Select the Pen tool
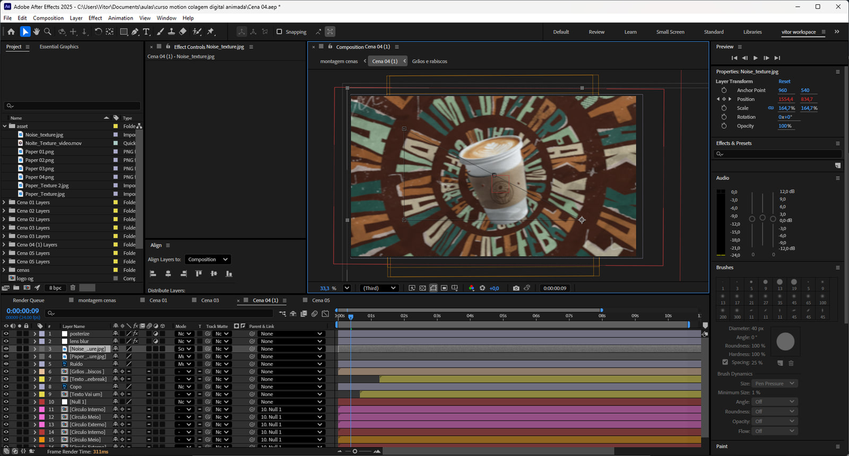Image resolution: width=849 pixels, height=456 pixels. (135, 32)
